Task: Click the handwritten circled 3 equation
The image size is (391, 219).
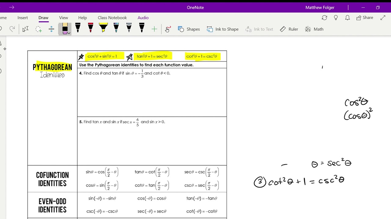Action: click(299, 182)
